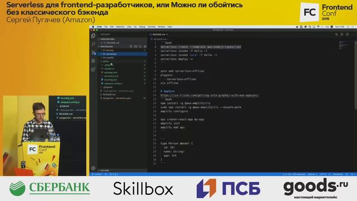The height and width of the screenshot is (201, 357).
Task: Open the Manage gear at sidebar bottom
Action: (x=93, y=168)
